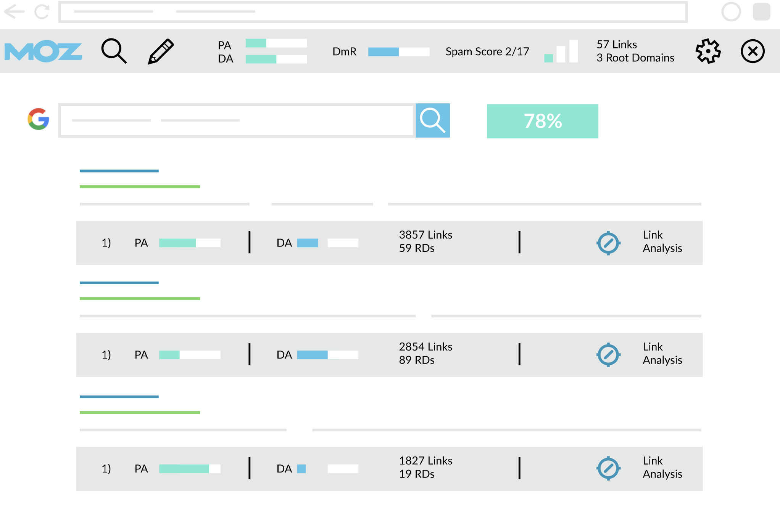780x519 pixels.
Task: Open Link Analysis icon for 1827 Links result
Action: 608,468
